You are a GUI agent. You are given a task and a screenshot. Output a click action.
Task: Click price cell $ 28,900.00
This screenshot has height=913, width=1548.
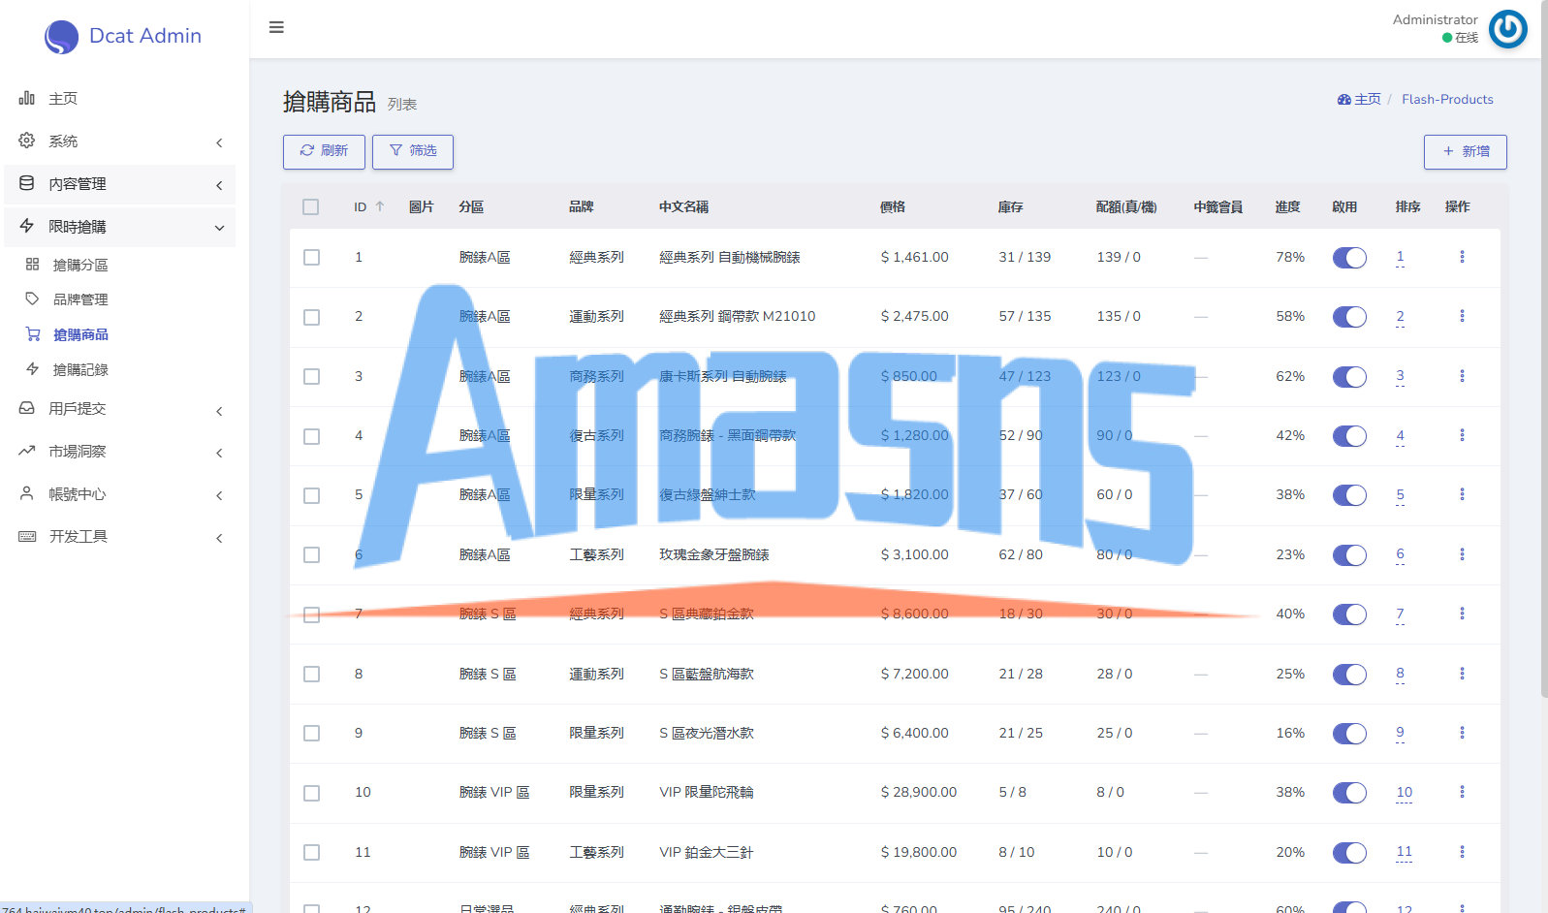[918, 792]
